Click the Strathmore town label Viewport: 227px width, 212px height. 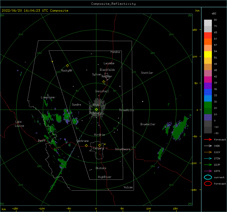pyautogui.click(x=123, y=149)
